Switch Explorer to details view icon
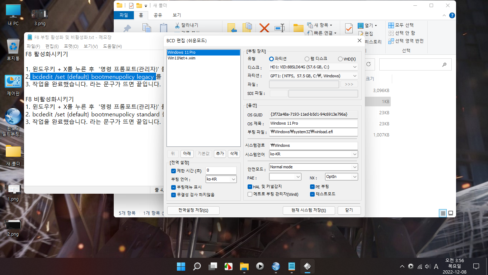 443,213
